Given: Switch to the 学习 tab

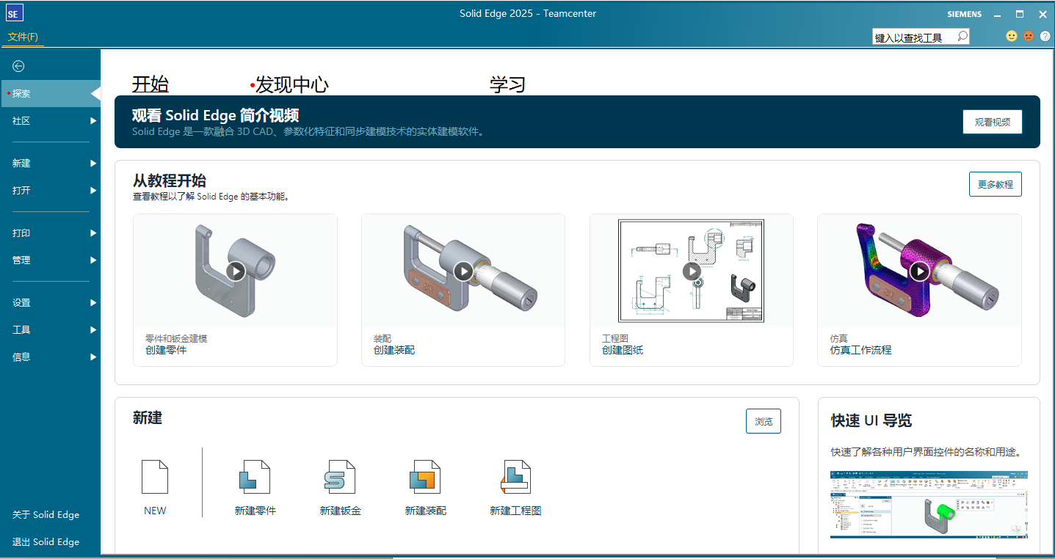Looking at the screenshot, I should [x=507, y=84].
